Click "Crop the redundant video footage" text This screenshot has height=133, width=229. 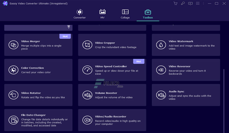(116, 47)
